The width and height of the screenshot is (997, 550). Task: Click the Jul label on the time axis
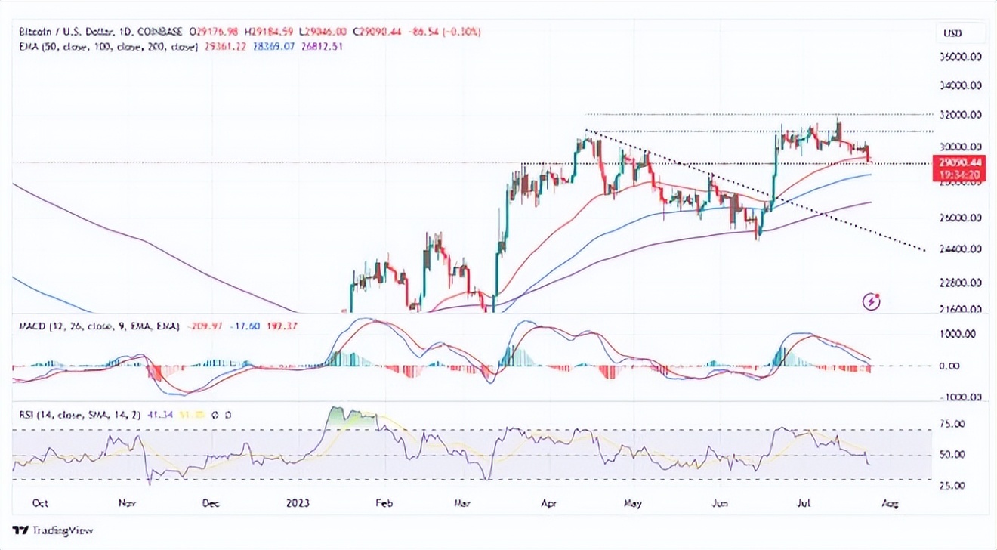pyautogui.click(x=804, y=502)
